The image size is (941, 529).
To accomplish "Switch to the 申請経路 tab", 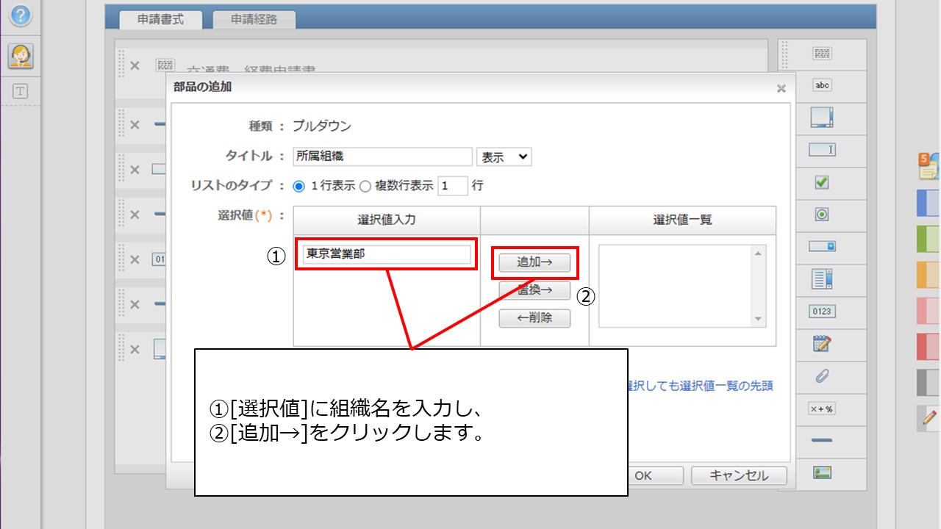I will [x=254, y=20].
